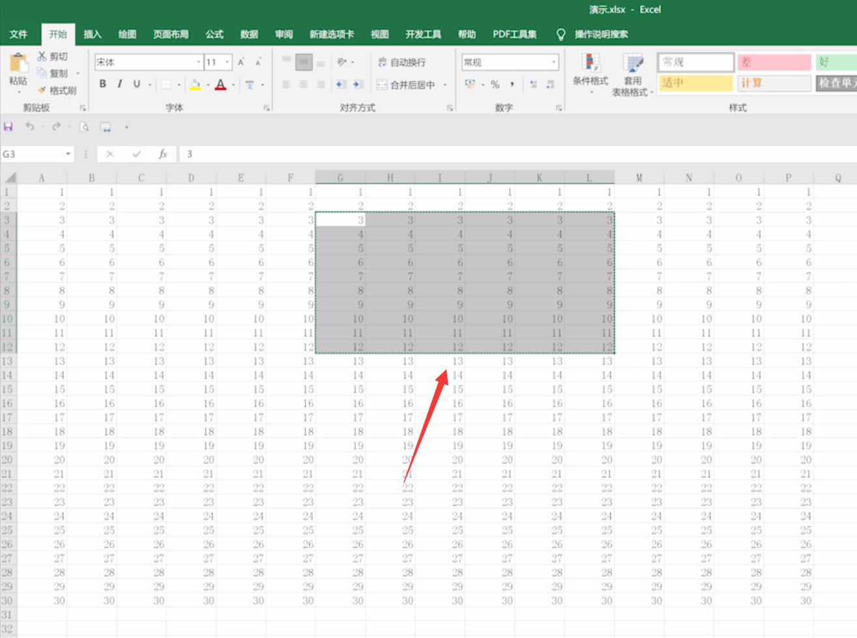This screenshot has height=638, width=857.
Task: Toggle Italic formatting
Action: pos(119,84)
